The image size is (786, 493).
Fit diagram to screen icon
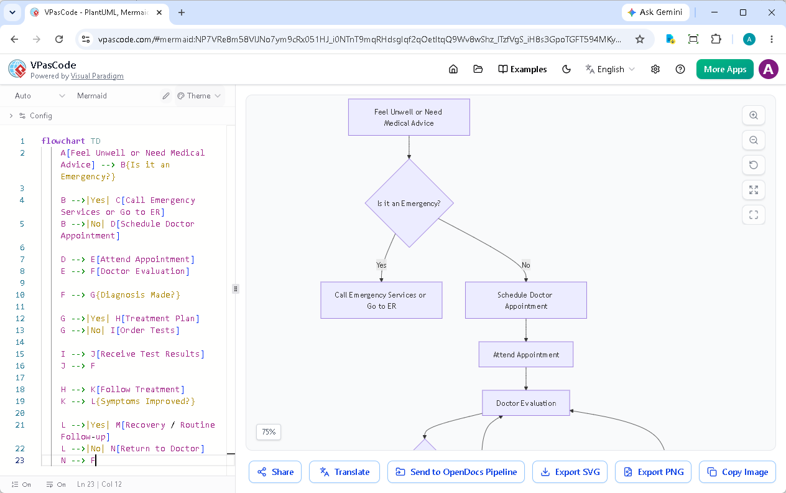(754, 190)
